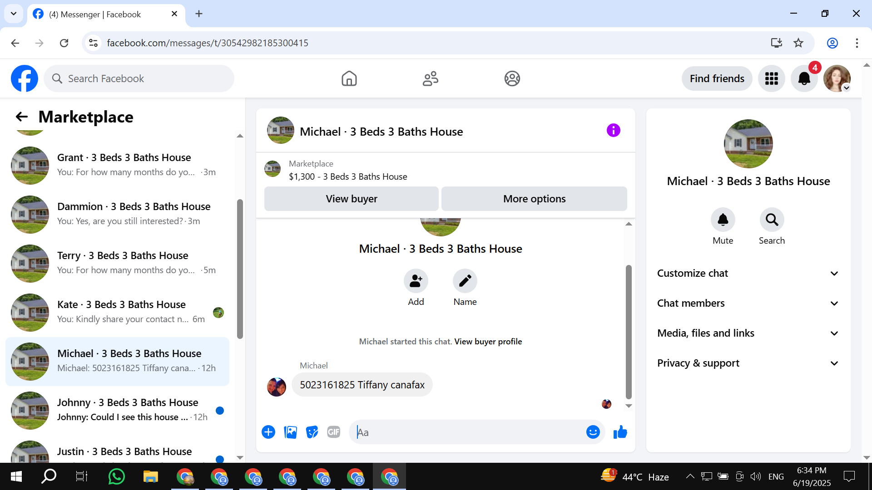This screenshot has height=490, width=872.
Task: Click the chat messages scrollbar
Action: point(629,331)
